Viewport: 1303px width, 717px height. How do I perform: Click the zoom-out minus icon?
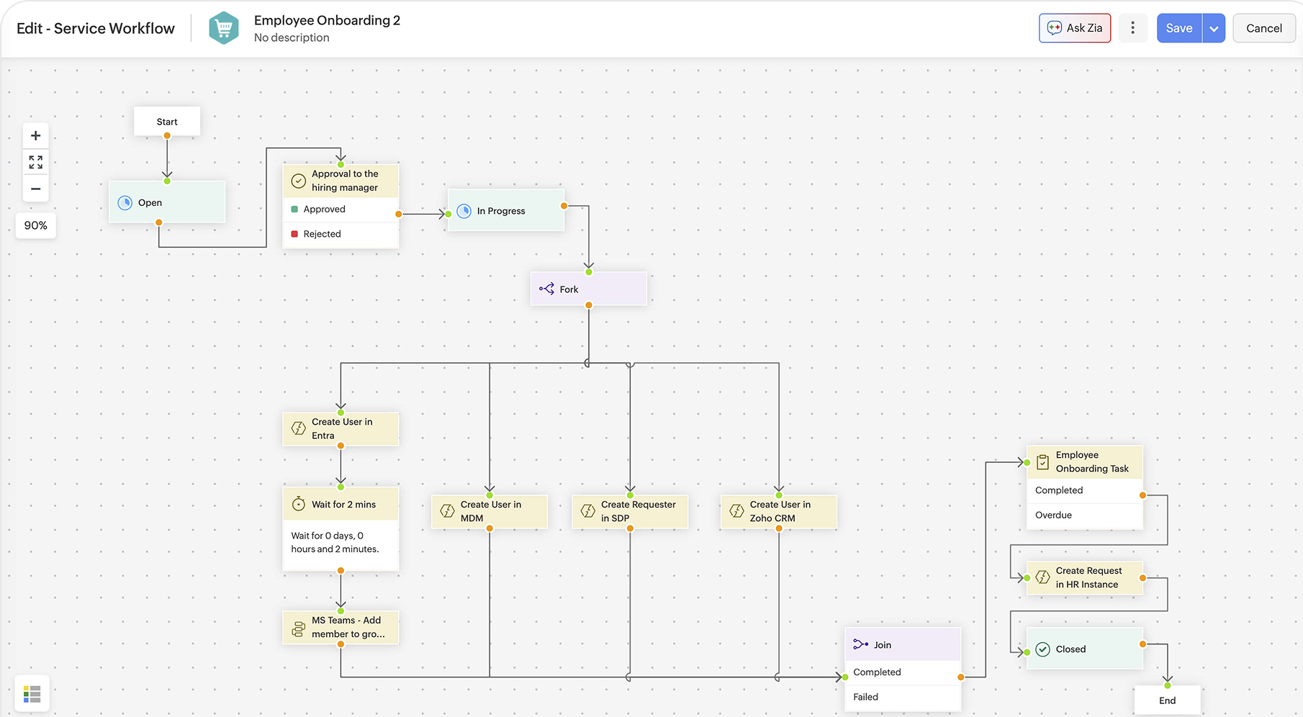pos(35,189)
